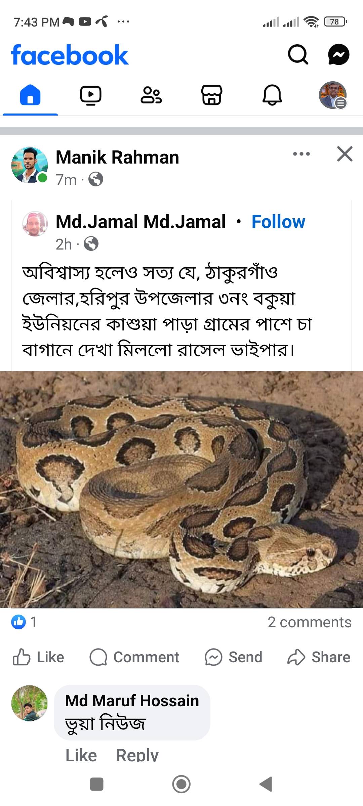Comment on the shared post
The height and width of the screenshot is (806, 363).
pyautogui.click(x=134, y=657)
